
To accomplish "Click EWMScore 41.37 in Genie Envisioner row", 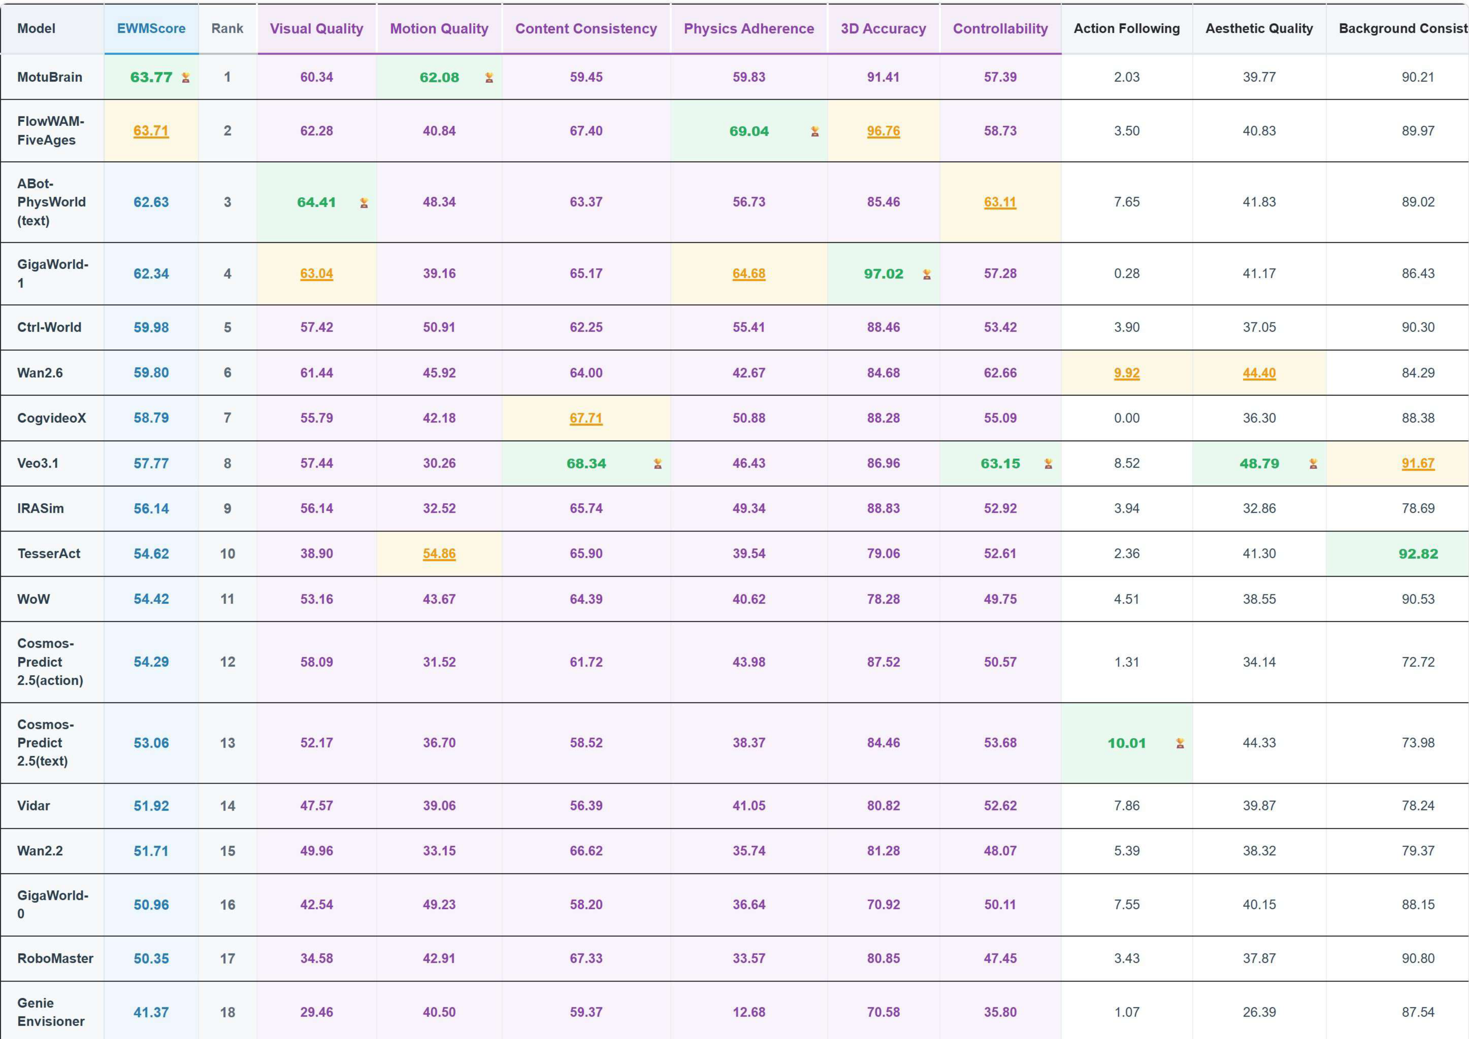I will click(151, 1013).
